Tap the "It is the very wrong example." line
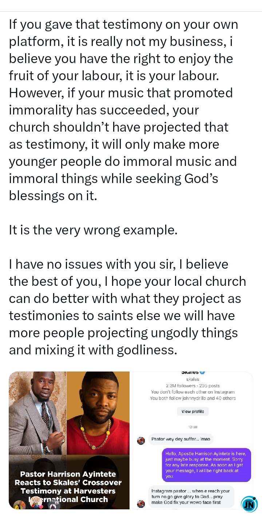Screen dimensions: 262x517 click(x=93, y=230)
